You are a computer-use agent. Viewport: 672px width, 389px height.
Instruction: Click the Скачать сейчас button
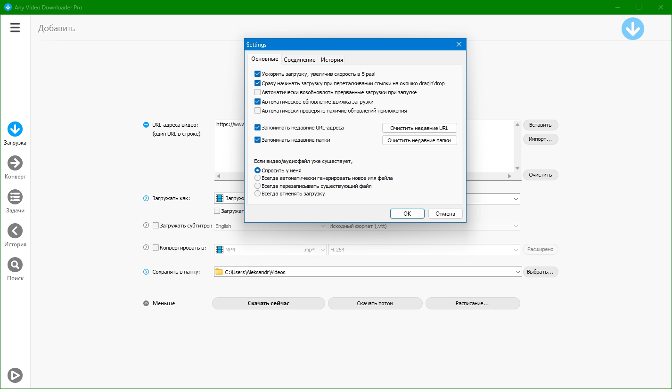pyautogui.click(x=269, y=303)
